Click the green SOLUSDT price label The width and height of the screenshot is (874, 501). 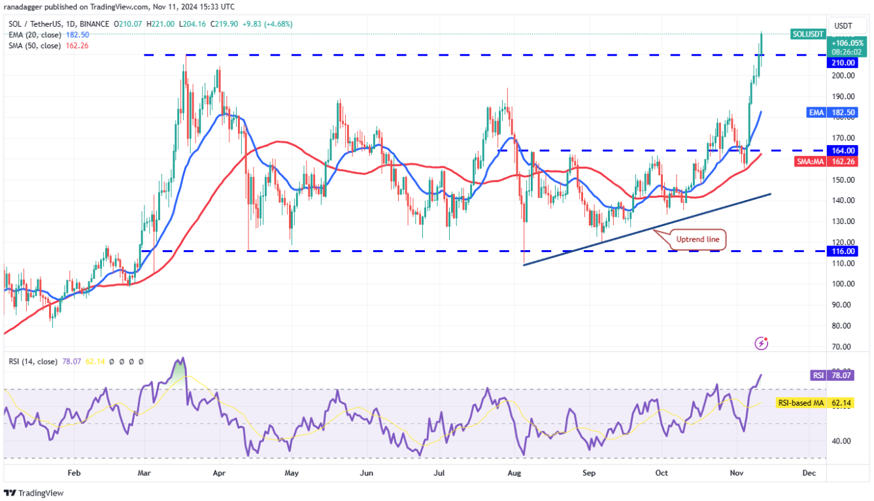pyautogui.click(x=809, y=34)
